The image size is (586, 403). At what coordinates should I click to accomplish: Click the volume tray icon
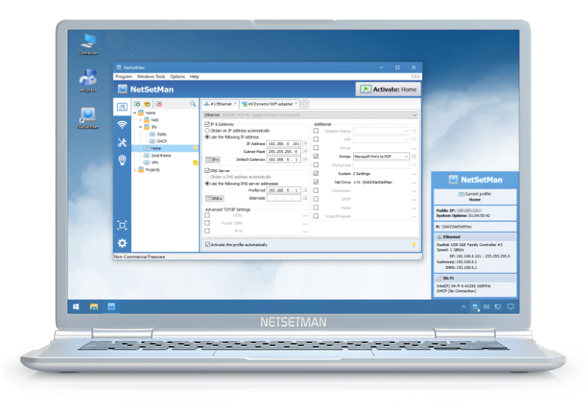tap(486, 306)
